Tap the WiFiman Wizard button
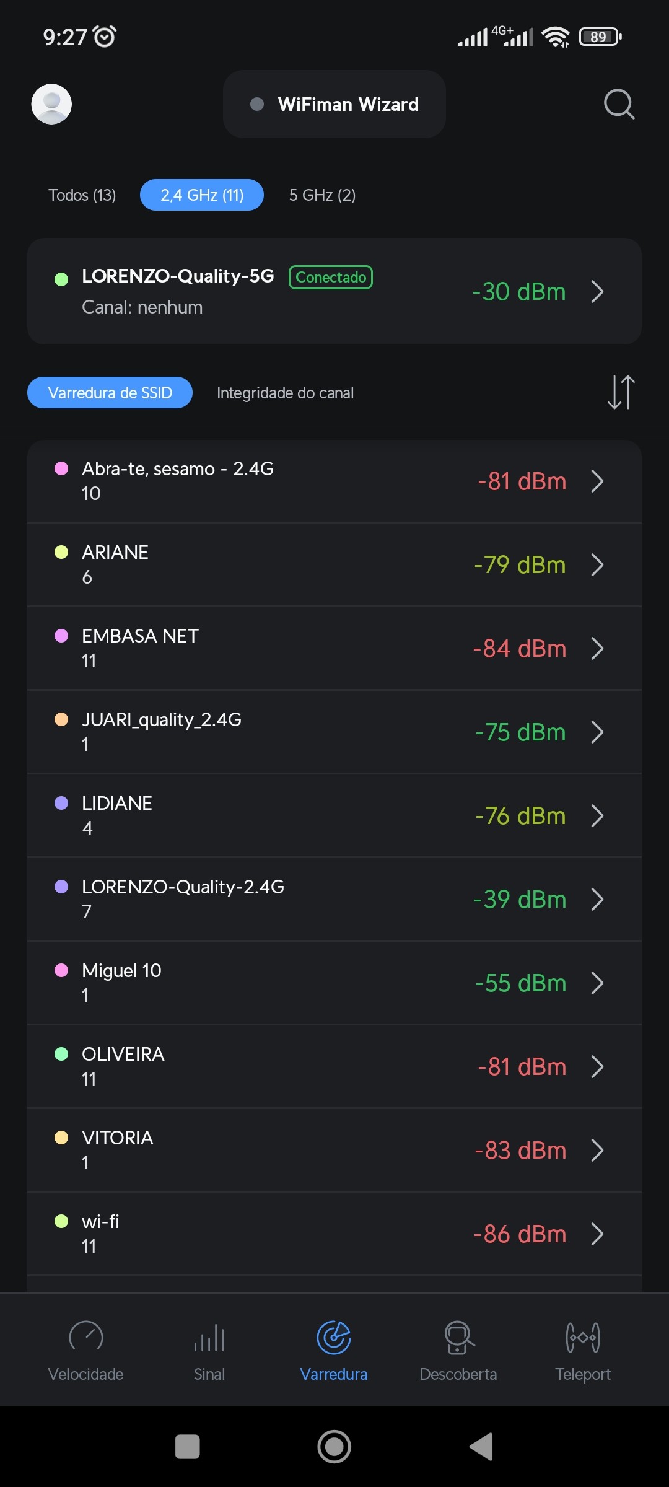This screenshot has height=1487, width=669. pos(334,104)
